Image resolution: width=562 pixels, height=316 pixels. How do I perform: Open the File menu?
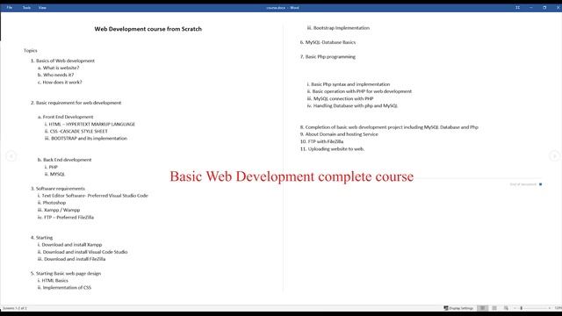(x=10, y=8)
